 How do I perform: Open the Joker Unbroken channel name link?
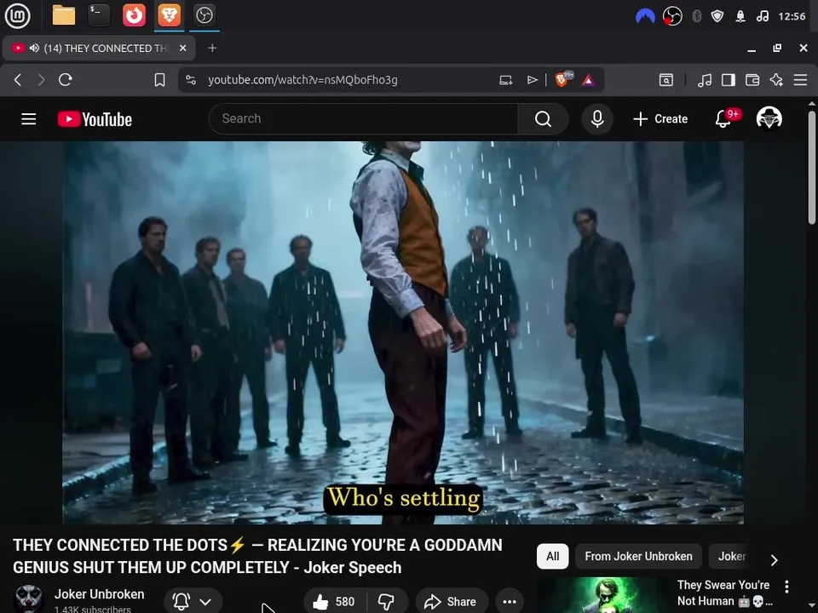pyautogui.click(x=99, y=594)
